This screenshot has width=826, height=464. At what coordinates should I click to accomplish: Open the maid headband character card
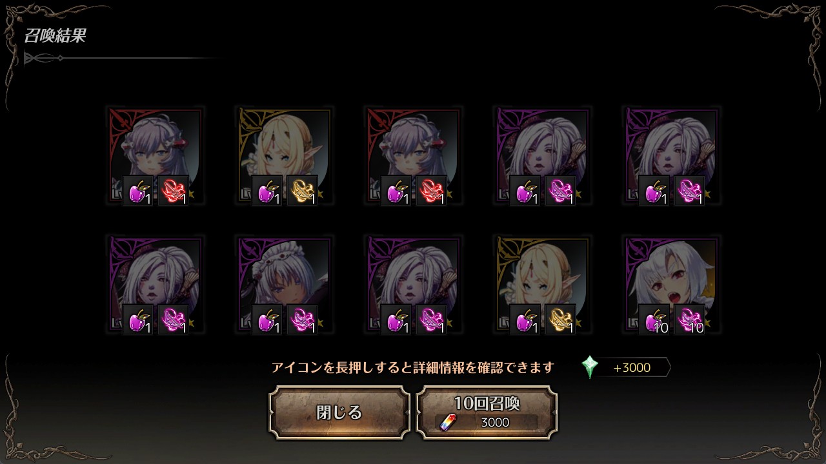pos(285,284)
